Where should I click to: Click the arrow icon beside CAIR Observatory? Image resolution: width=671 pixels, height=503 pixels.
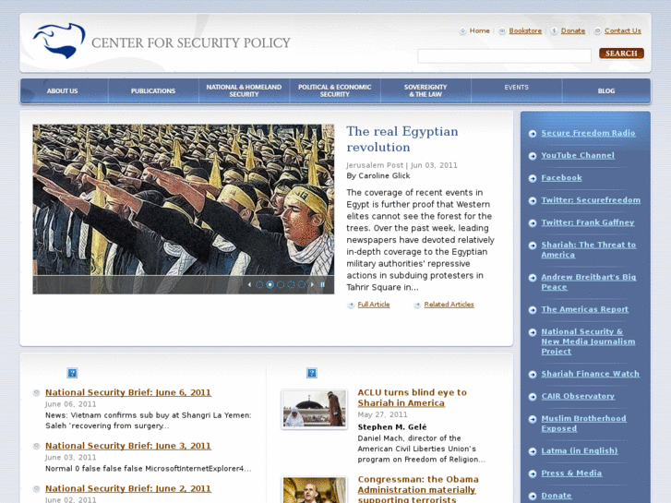pyautogui.click(x=533, y=397)
